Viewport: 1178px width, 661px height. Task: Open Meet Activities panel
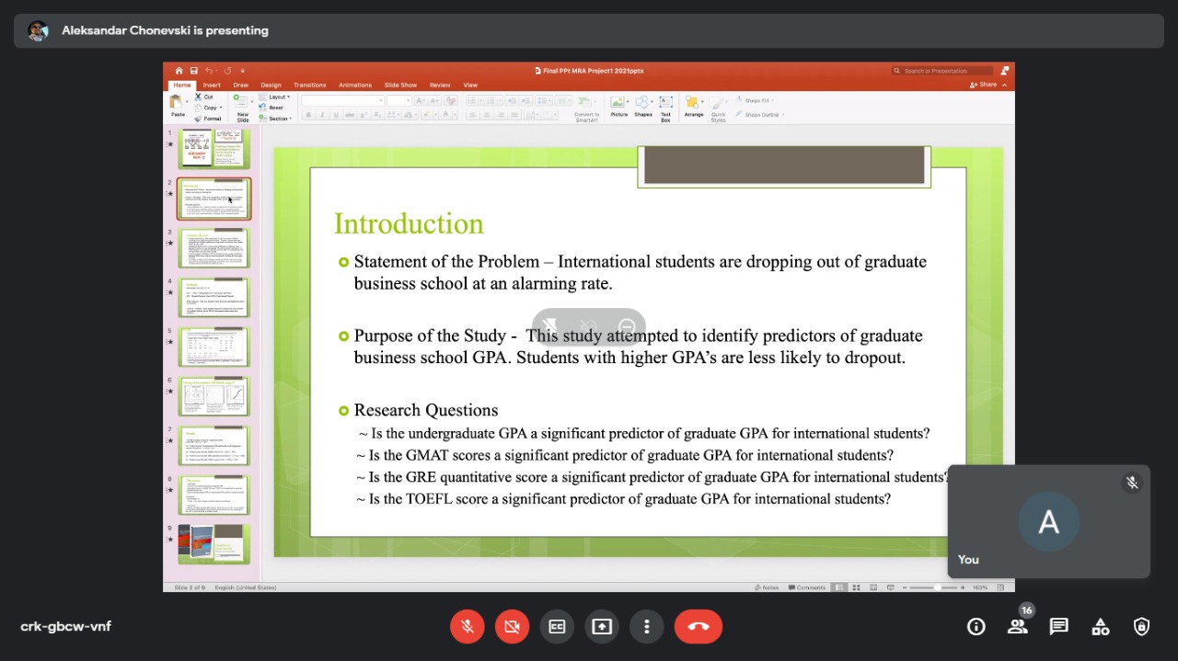1100,627
